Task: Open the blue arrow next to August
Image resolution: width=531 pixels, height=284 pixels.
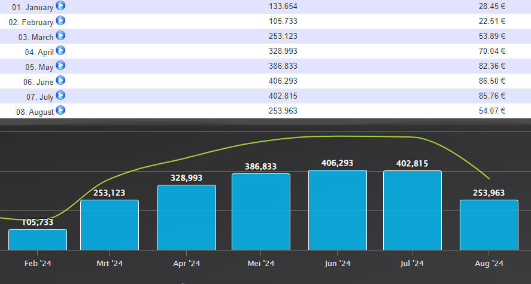Action: 60,110
